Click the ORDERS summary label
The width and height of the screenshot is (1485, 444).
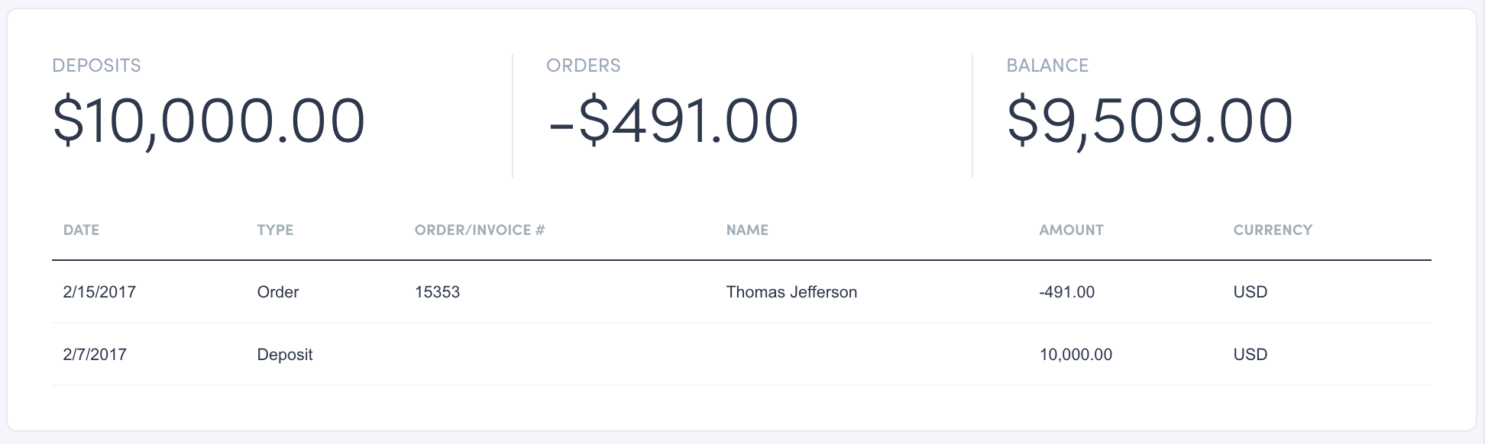(584, 65)
